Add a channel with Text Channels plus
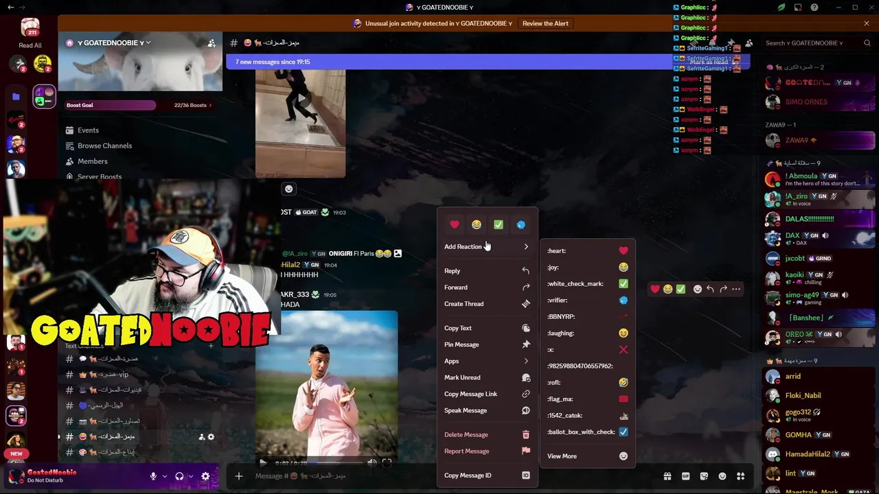879x494 pixels. (x=211, y=346)
